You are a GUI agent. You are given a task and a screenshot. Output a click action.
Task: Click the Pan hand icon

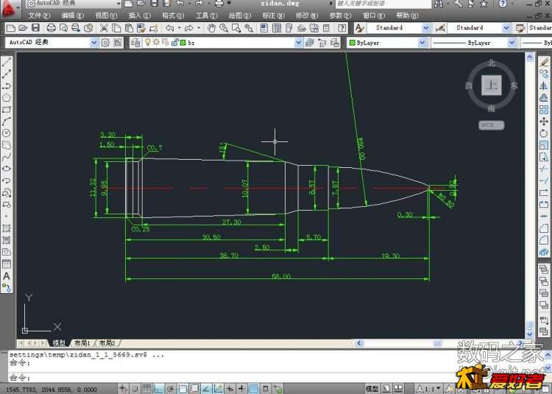(x=211, y=28)
